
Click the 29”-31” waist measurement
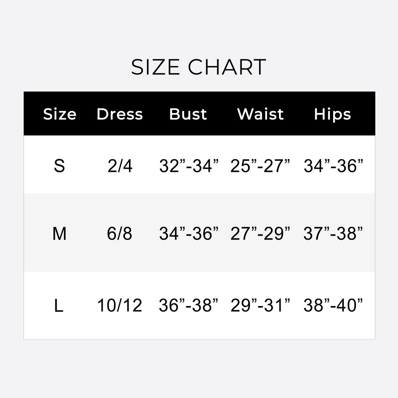[x=260, y=306]
